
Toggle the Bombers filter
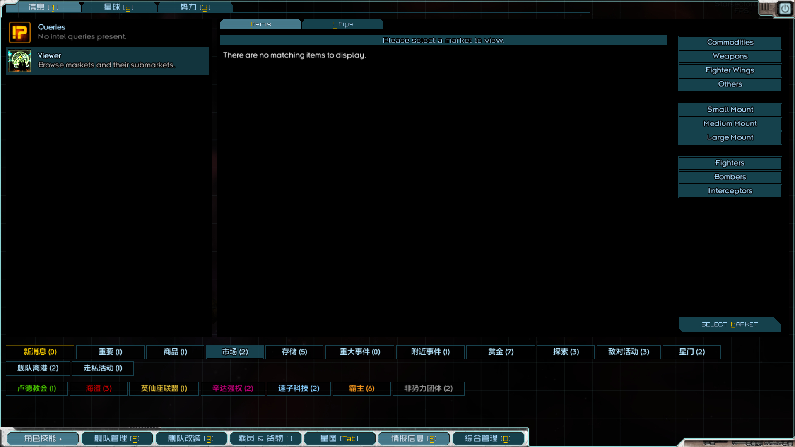tap(730, 177)
